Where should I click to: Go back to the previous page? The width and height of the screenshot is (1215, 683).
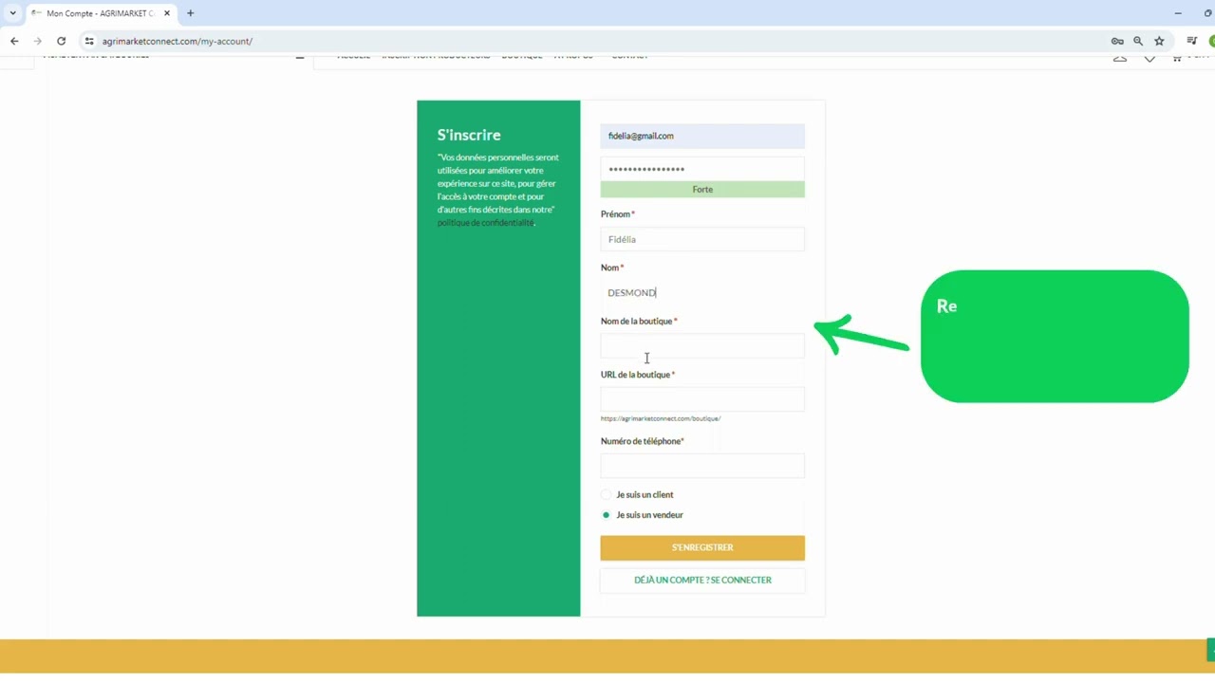pos(14,41)
